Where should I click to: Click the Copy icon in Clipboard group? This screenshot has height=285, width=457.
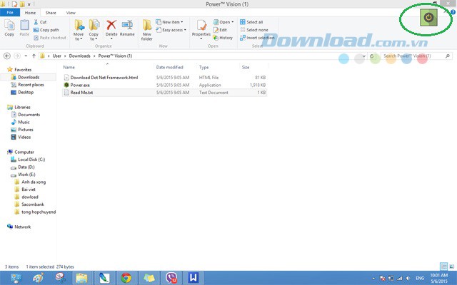[x=9, y=27]
